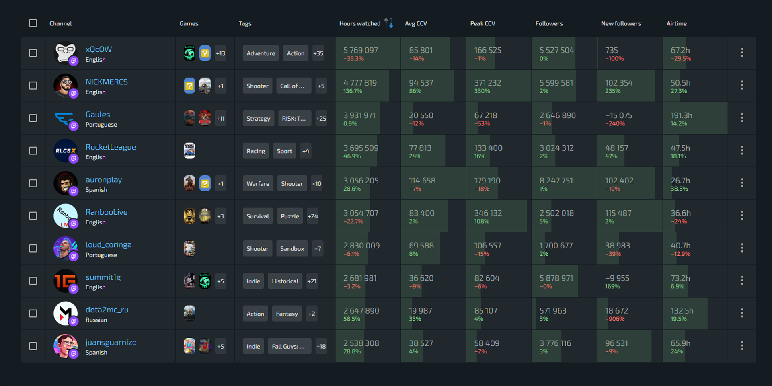This screenshot has width=772, height=386.
Task: Click the Racing tag for RocketLeague
Action: point(256,151)
